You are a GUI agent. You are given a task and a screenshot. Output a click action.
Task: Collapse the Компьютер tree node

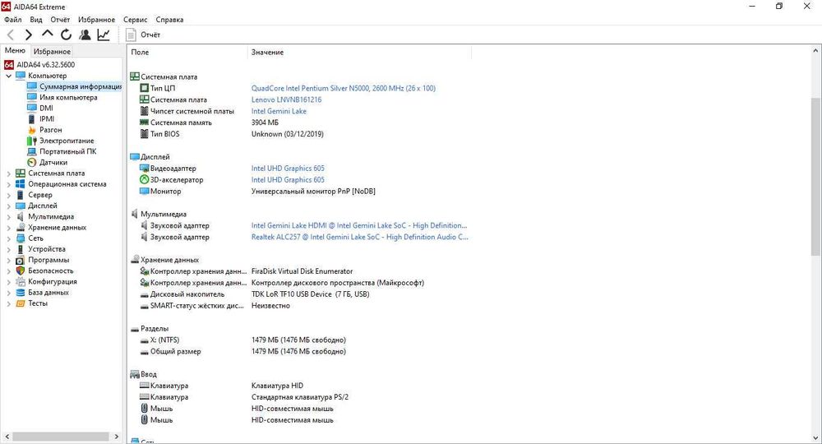pos(8,76)
